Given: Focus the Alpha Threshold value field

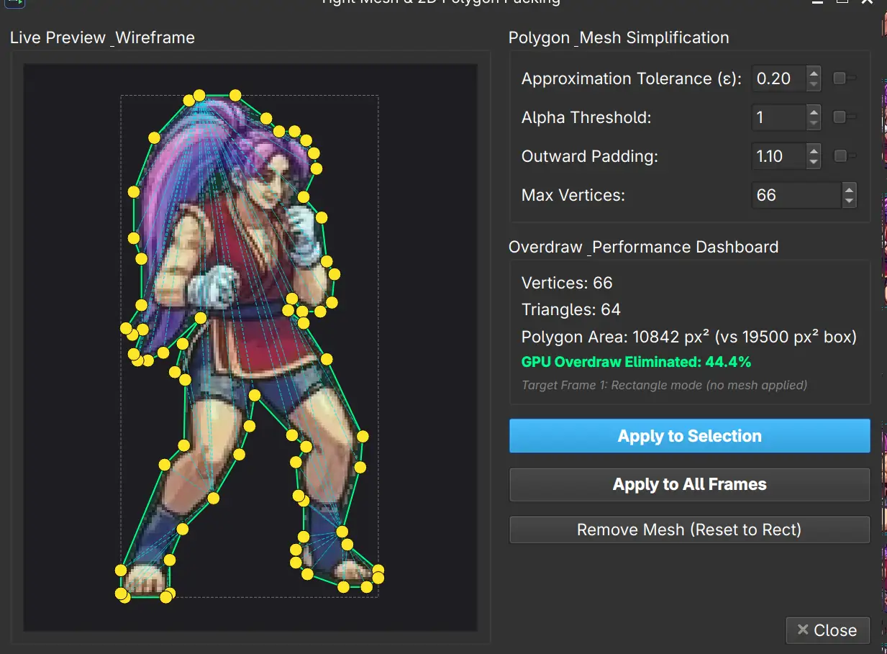Looking at the screenshot, I should [779, 117].
